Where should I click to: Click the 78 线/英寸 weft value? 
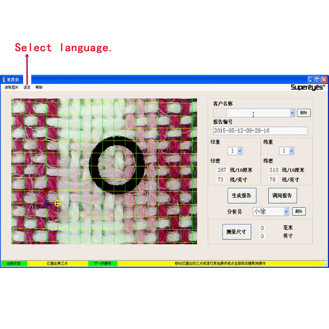(272, 180)
